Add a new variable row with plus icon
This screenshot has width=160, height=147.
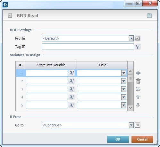tap(138, 73)
